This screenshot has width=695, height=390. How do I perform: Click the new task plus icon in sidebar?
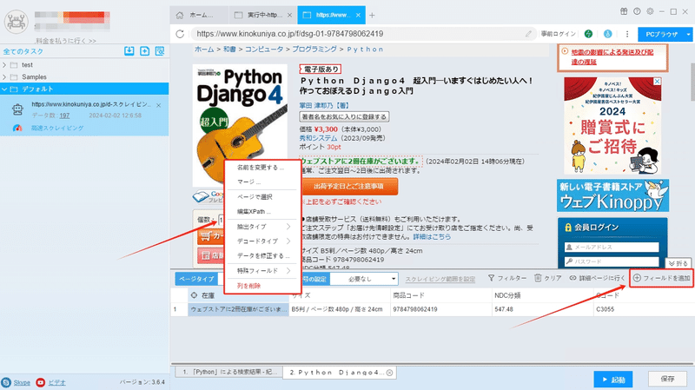click(x=144, y=51)
